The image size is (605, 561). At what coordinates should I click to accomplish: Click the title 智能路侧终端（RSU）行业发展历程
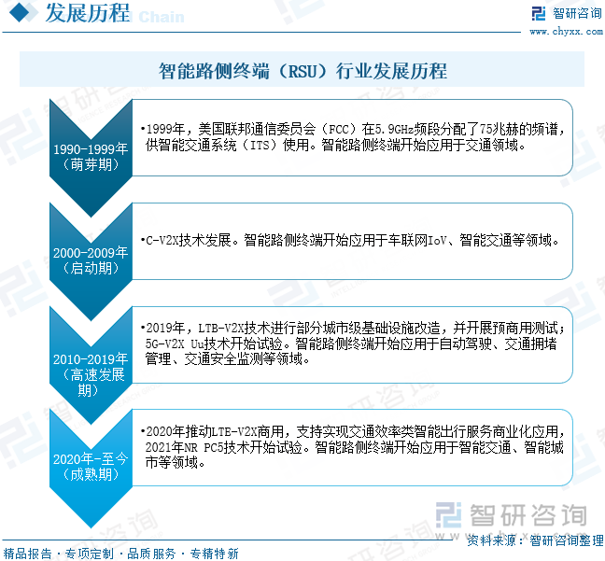(x=302, y=71)
